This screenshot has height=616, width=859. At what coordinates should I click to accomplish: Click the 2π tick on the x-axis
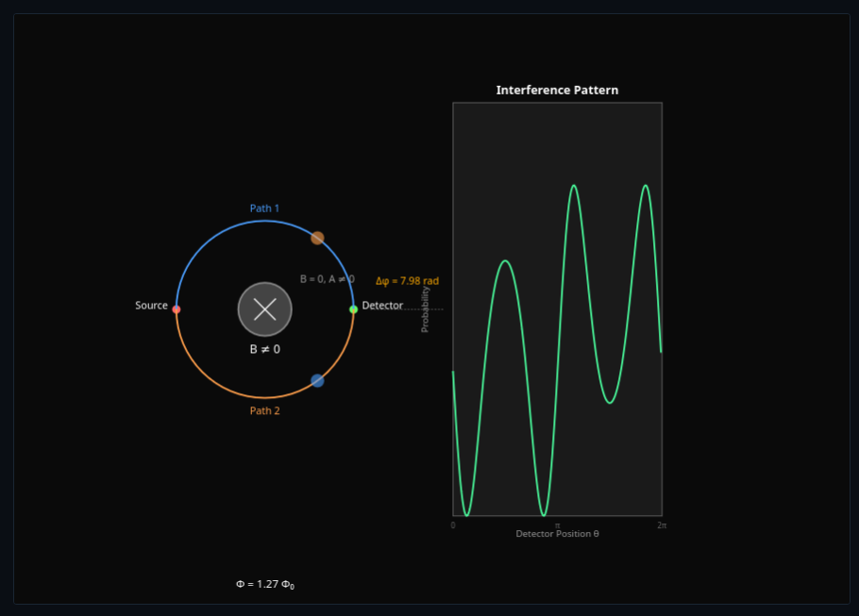click(662, 524)
